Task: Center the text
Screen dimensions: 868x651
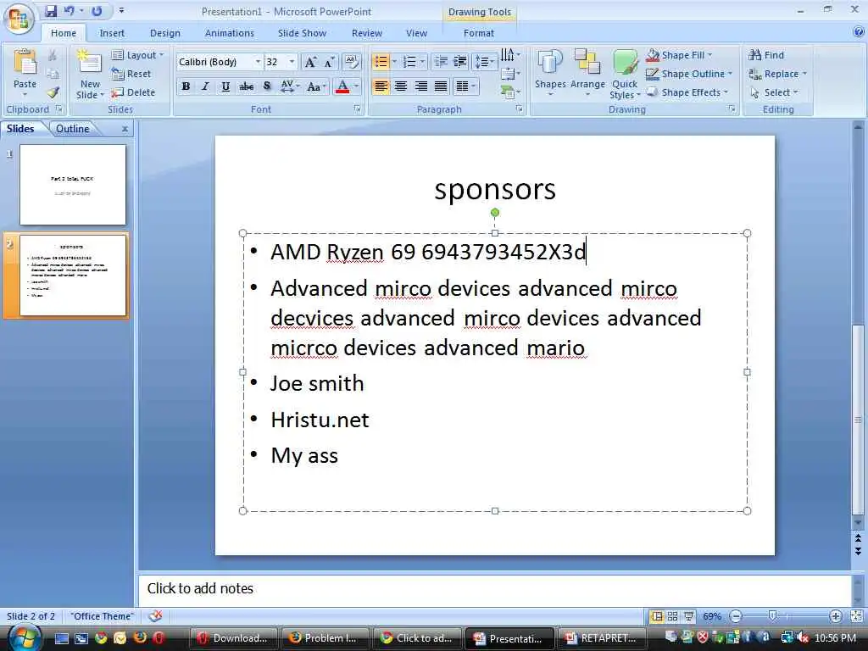Action: click(401, 86)
